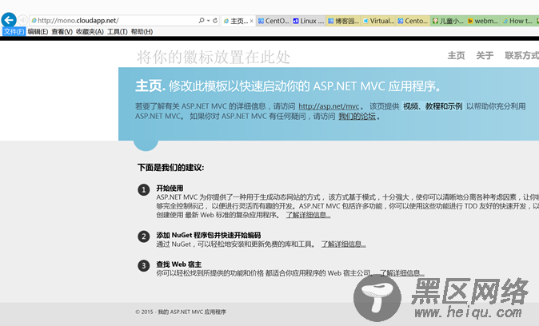Click the 开始使用 heading
539x326 pixels.
170,188
